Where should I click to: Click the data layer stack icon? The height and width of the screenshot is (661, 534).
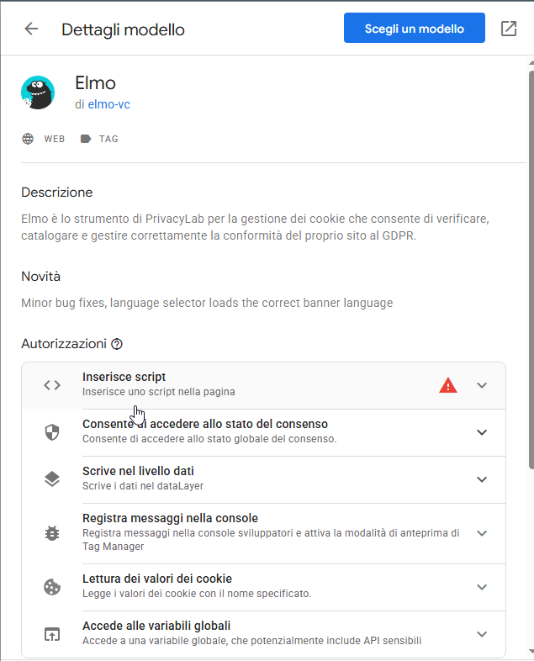click(x=52, y=479)
